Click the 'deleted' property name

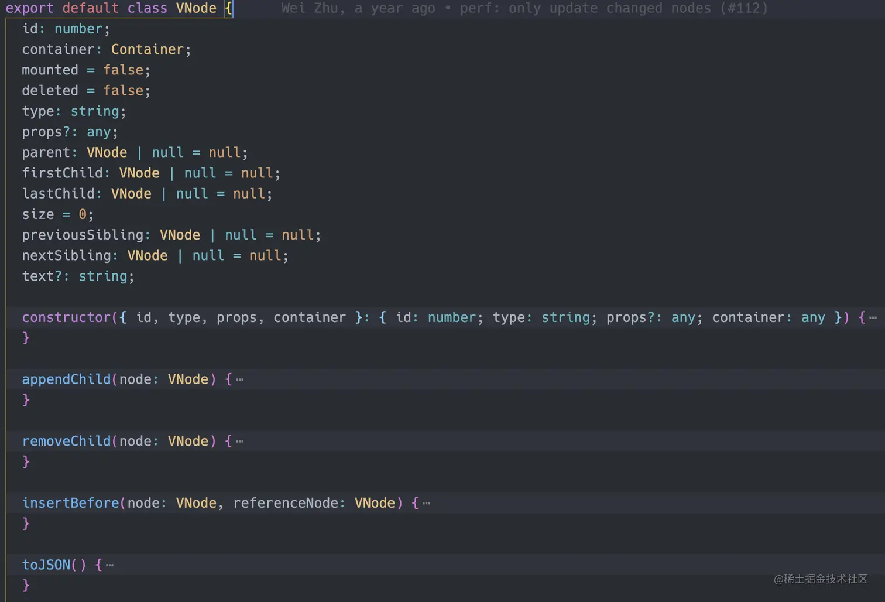pos(50,90)
